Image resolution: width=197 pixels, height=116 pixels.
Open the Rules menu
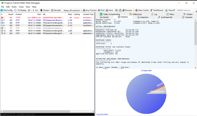coord(14,7)
